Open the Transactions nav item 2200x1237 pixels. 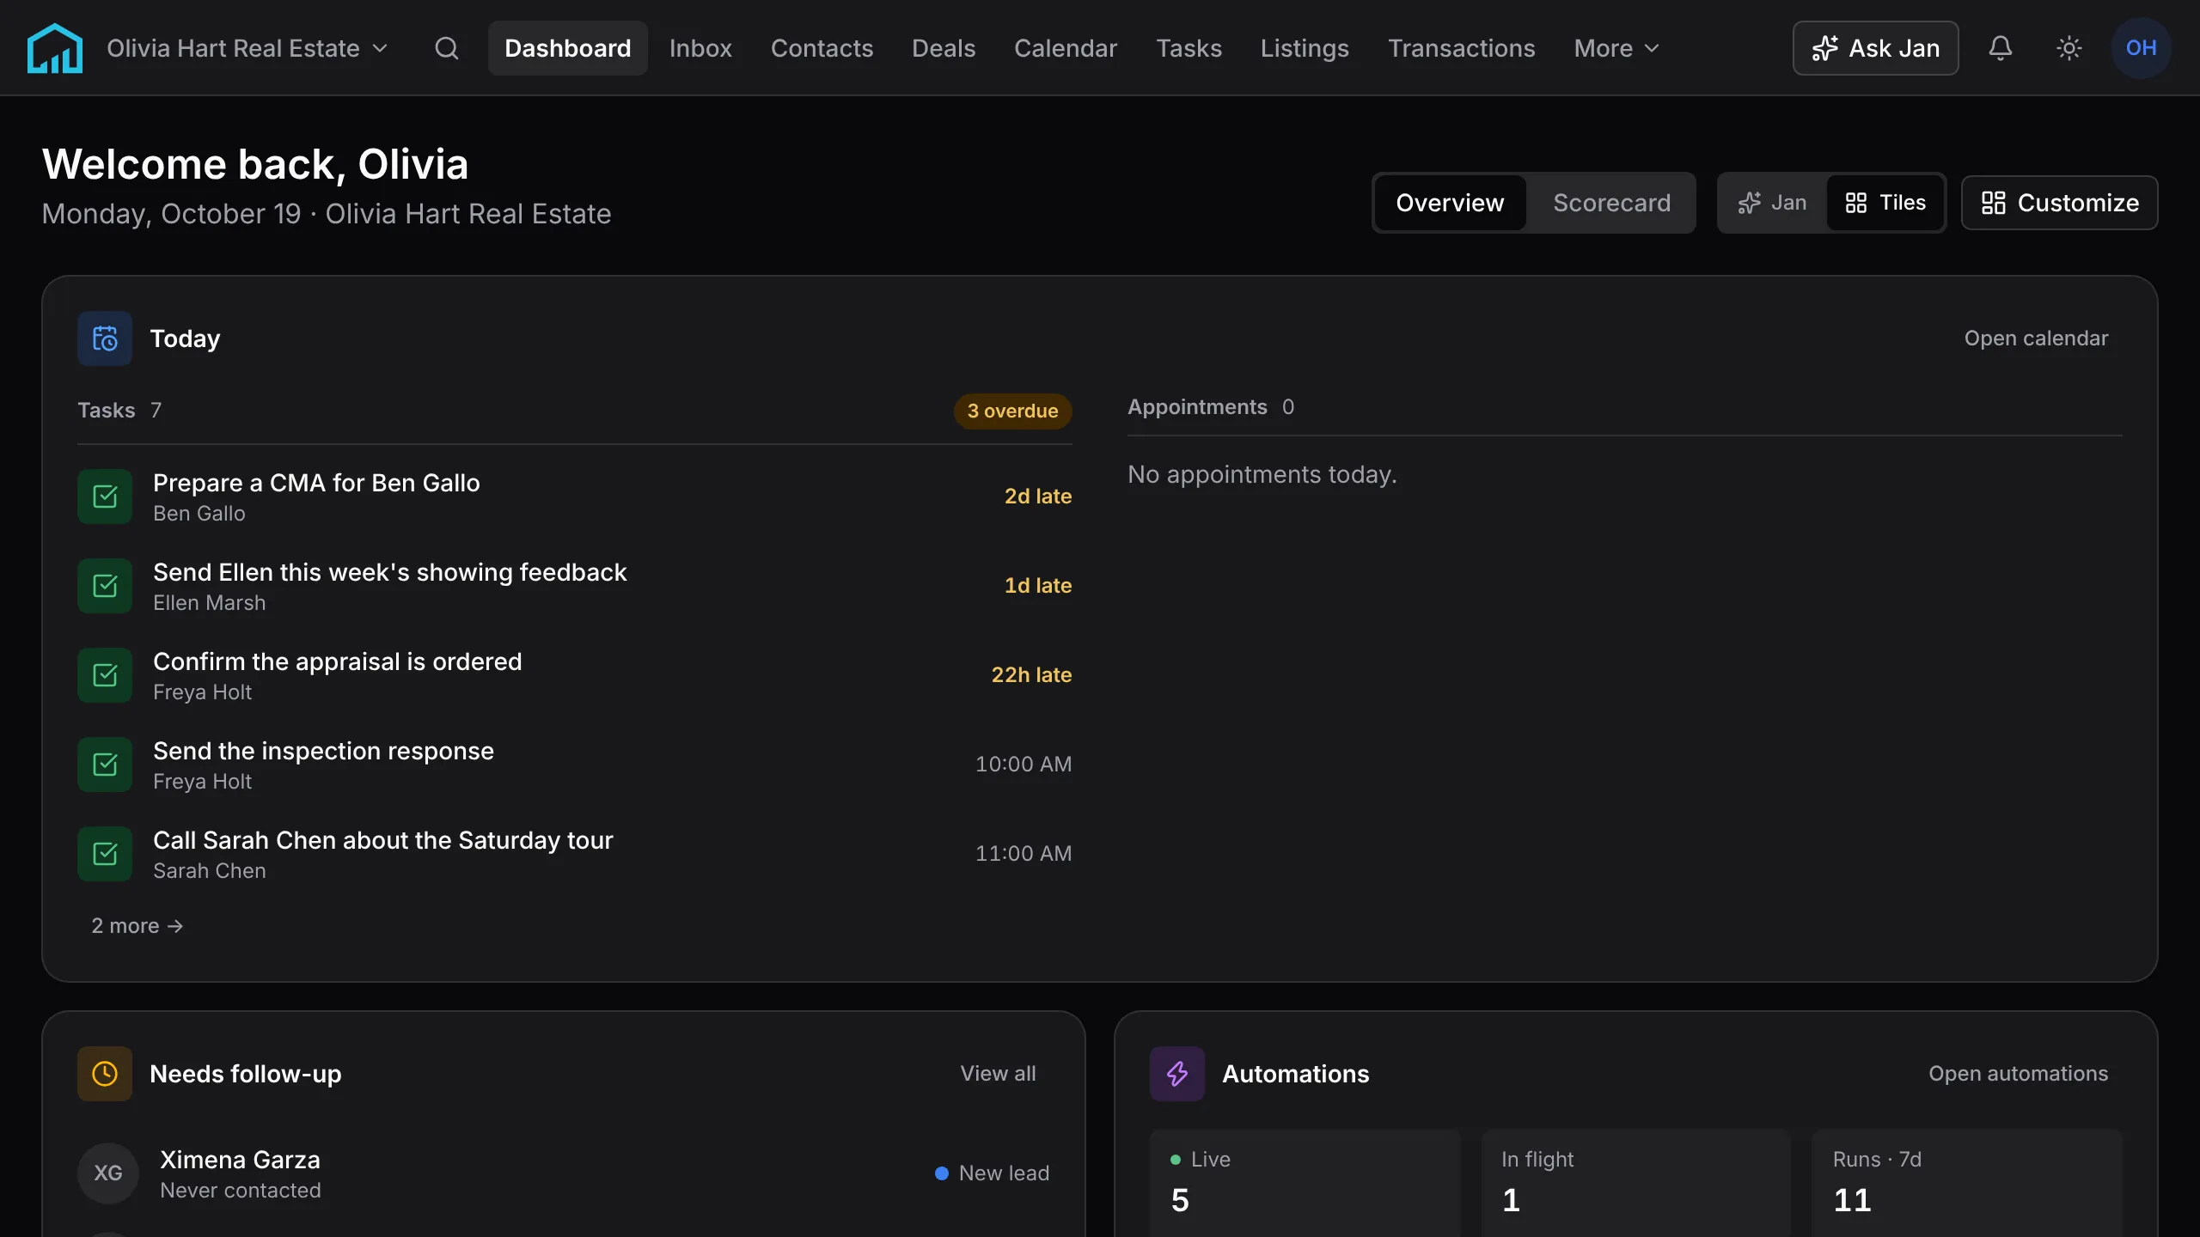click(x=1461, y=48)
